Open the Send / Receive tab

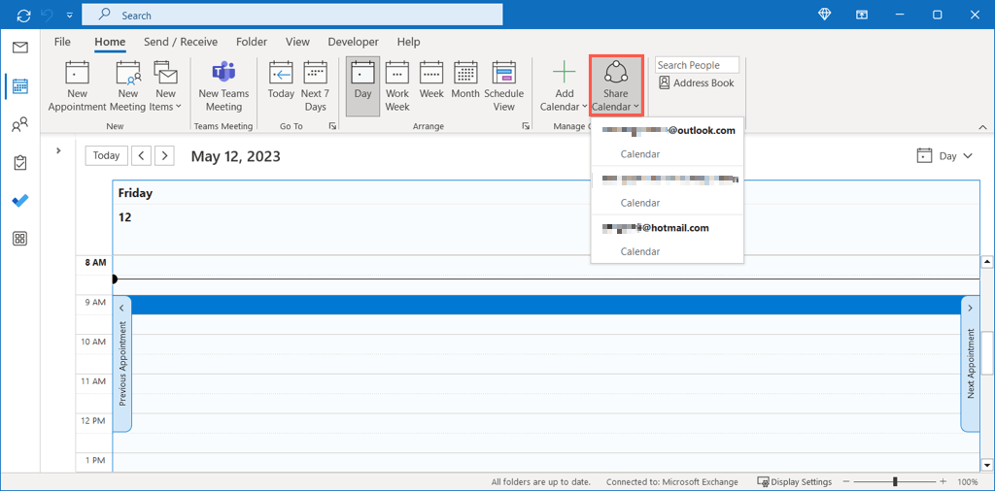point(181,42)
